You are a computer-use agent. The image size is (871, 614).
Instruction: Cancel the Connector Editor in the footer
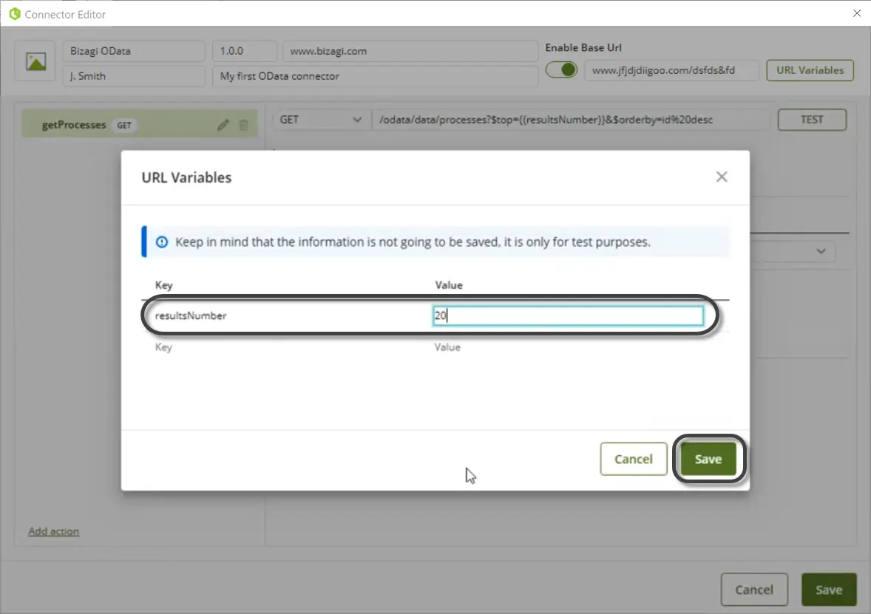pos(753,590)
